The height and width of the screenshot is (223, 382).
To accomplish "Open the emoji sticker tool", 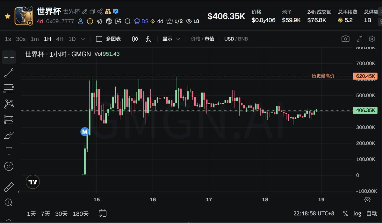I will pyautogui.click(x=9, y=166).
